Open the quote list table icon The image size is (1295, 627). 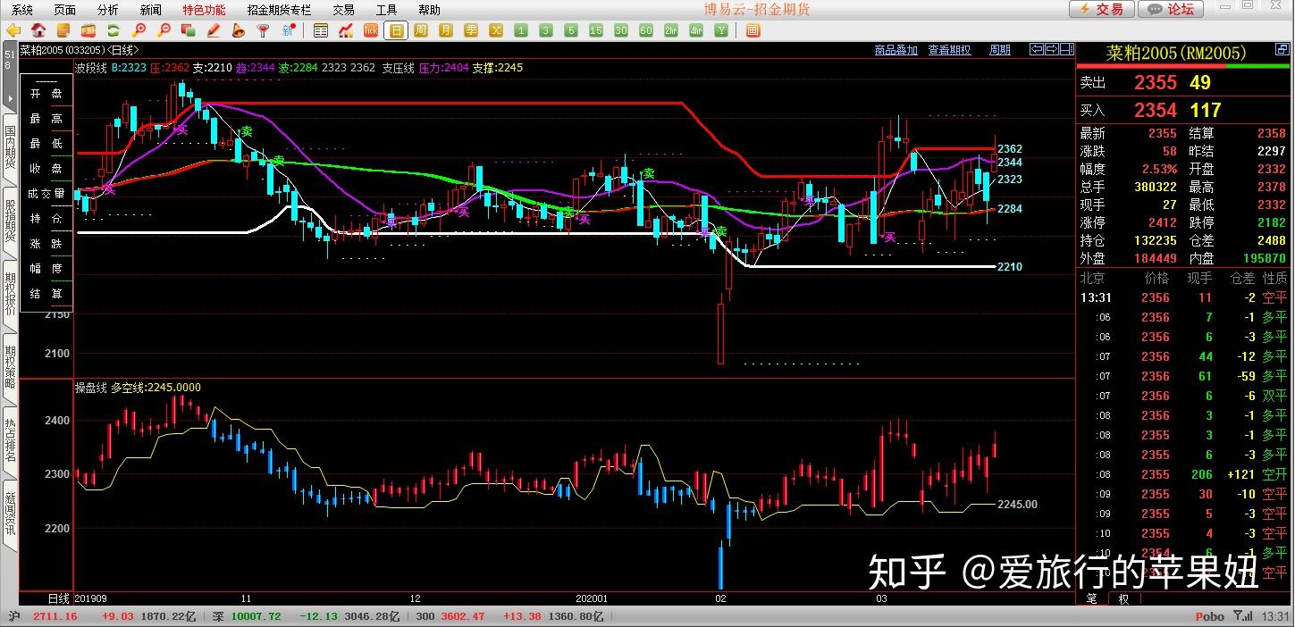(321, 30)
